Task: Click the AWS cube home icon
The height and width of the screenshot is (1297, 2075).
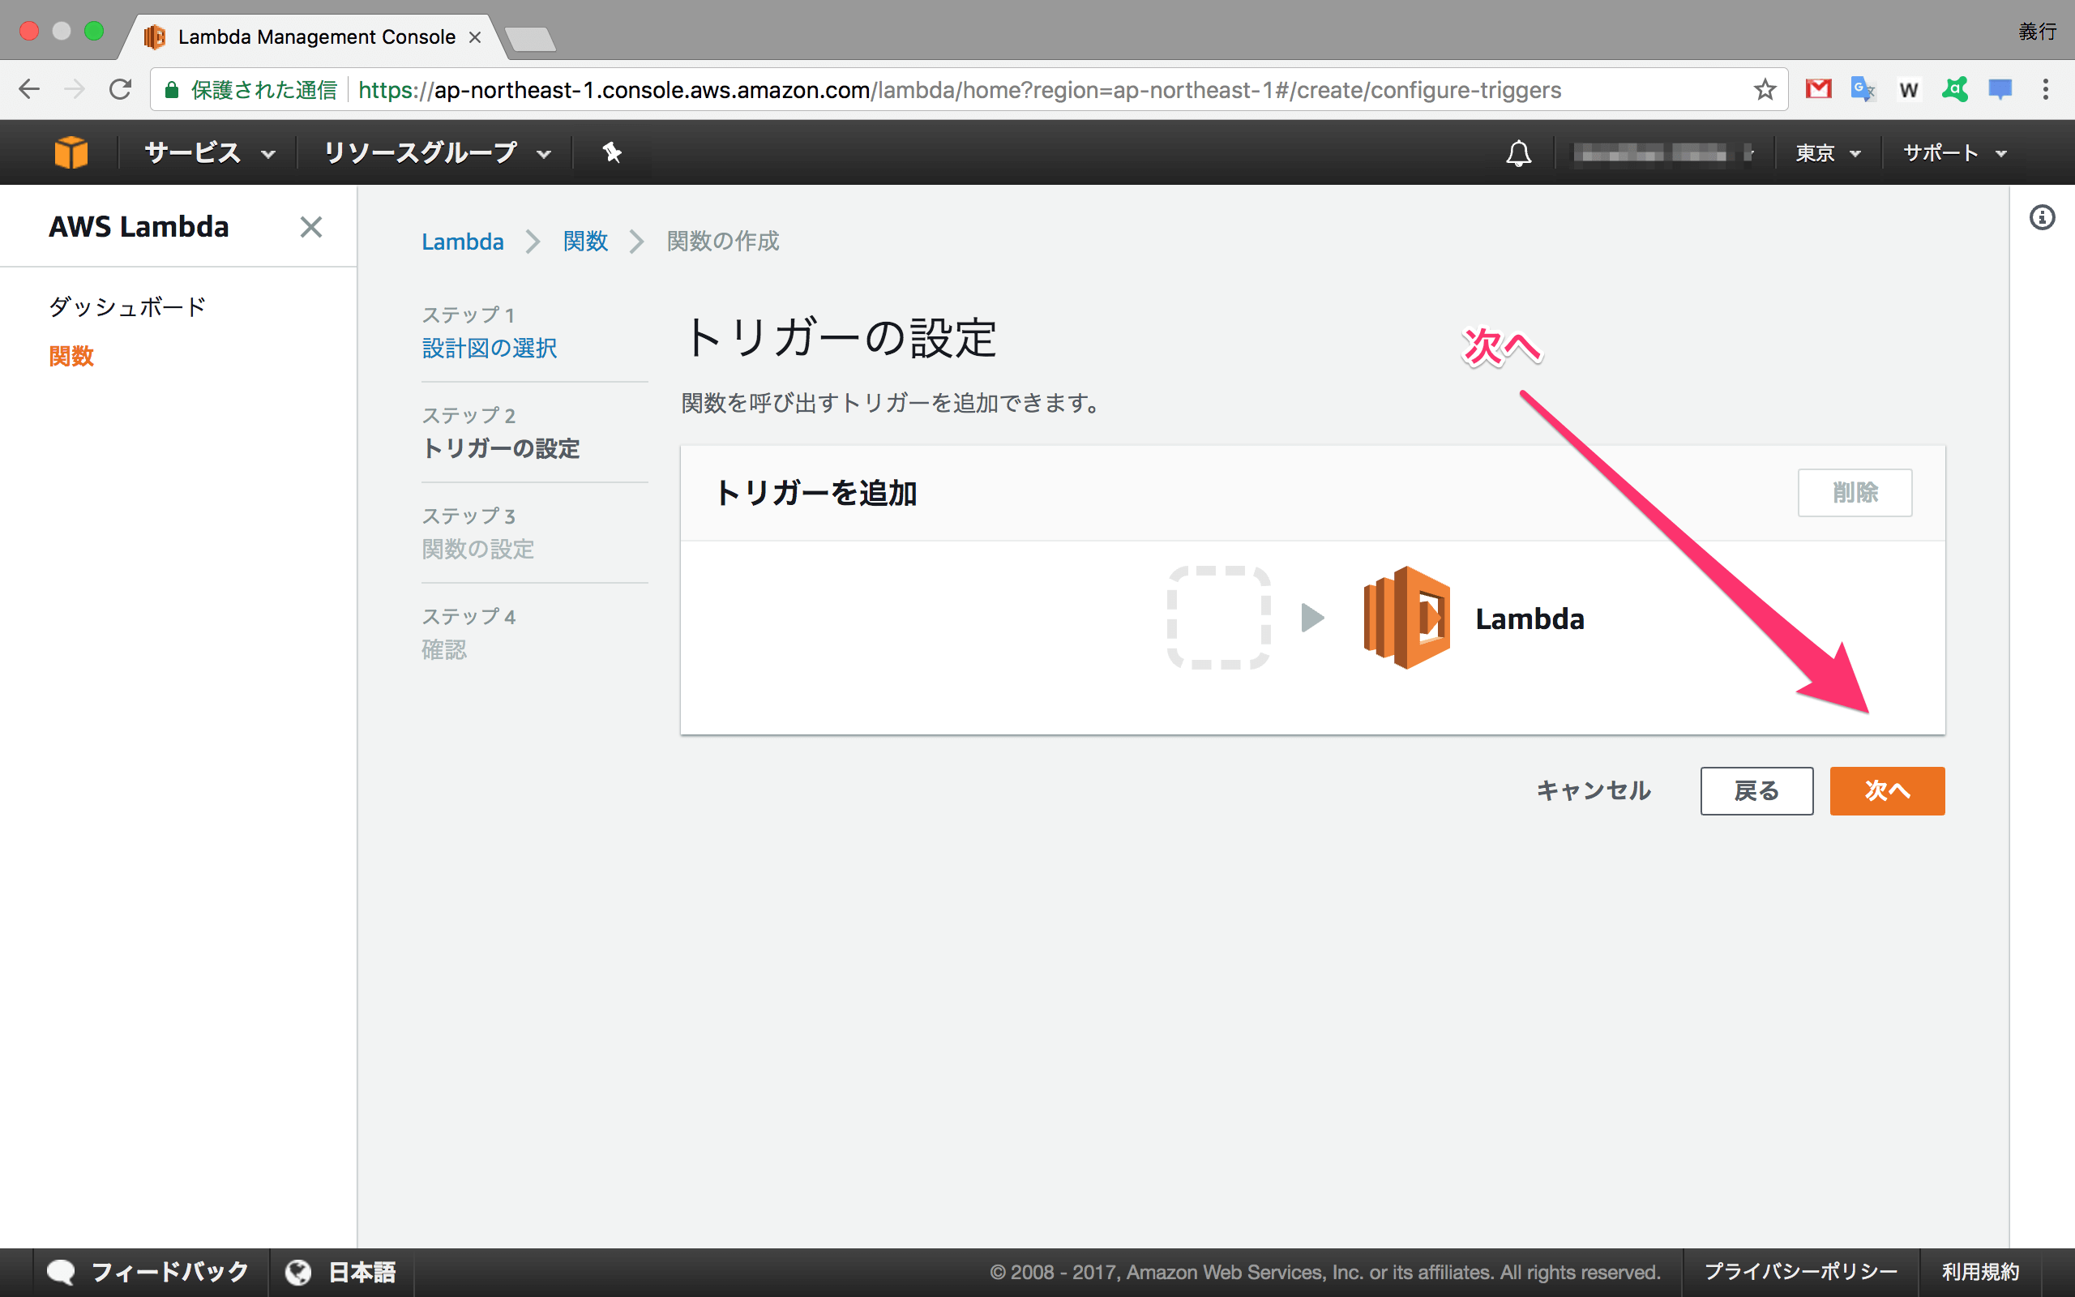Action: click(x=71, y=152)
